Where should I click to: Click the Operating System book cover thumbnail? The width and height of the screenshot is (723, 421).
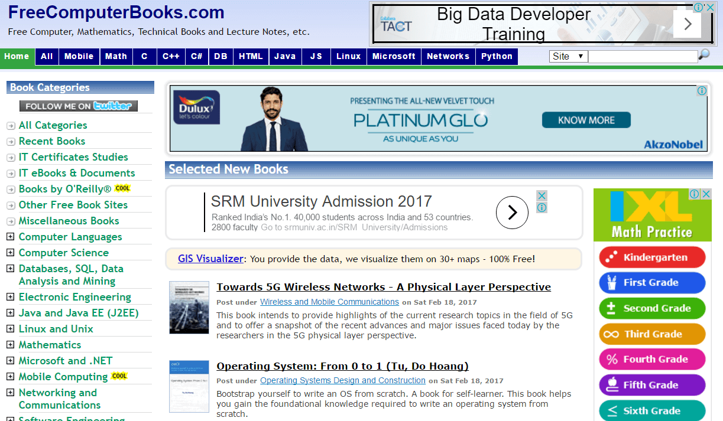coord(189,386)
